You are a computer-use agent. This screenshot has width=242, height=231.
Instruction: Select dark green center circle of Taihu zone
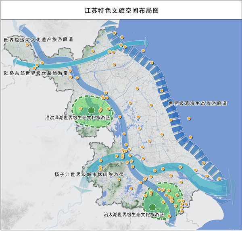pos(152,207)
